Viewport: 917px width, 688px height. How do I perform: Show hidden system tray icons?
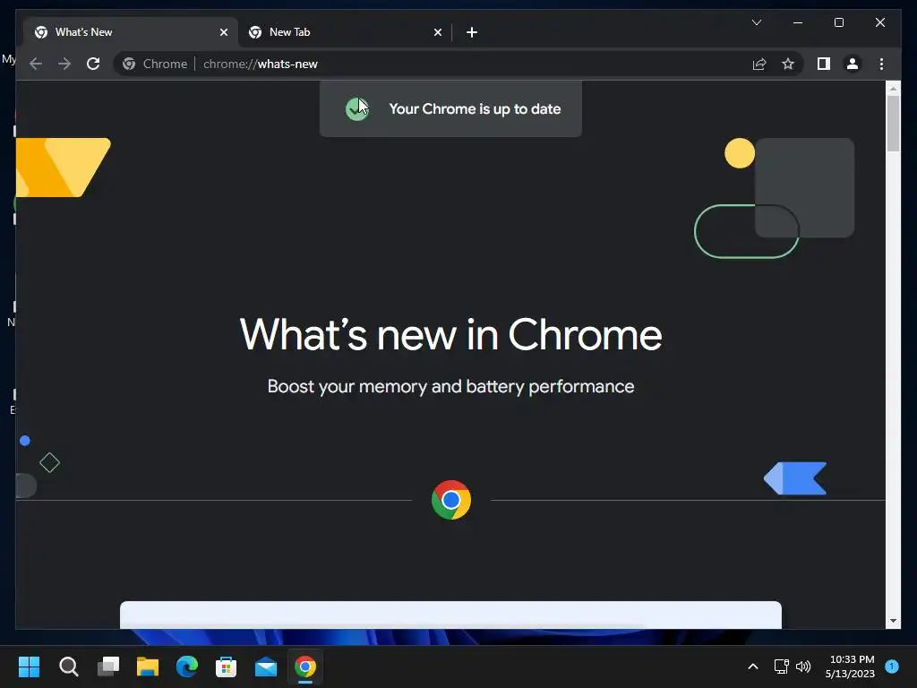(x=752, y=666)
